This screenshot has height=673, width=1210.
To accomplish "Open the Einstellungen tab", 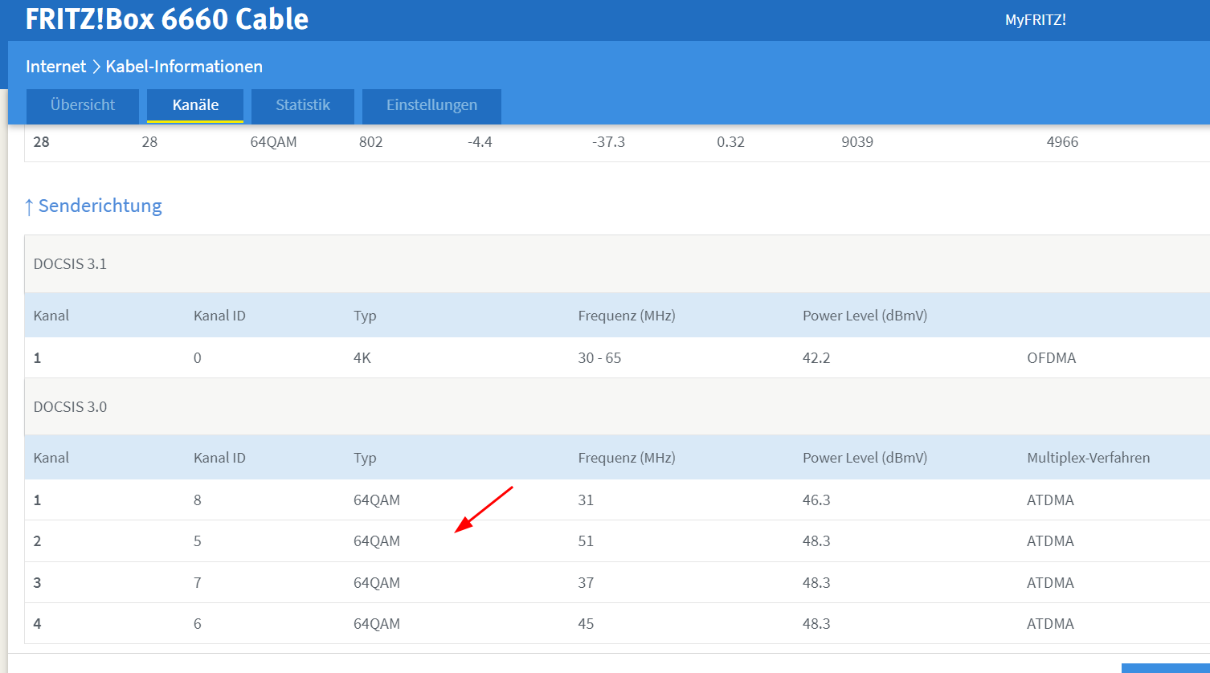I will 431,105.
